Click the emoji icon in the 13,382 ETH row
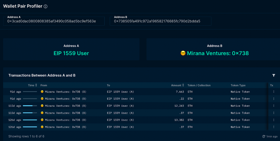This screenshot has width=280, height=141. pyautogui.click(x=42, y=120)
